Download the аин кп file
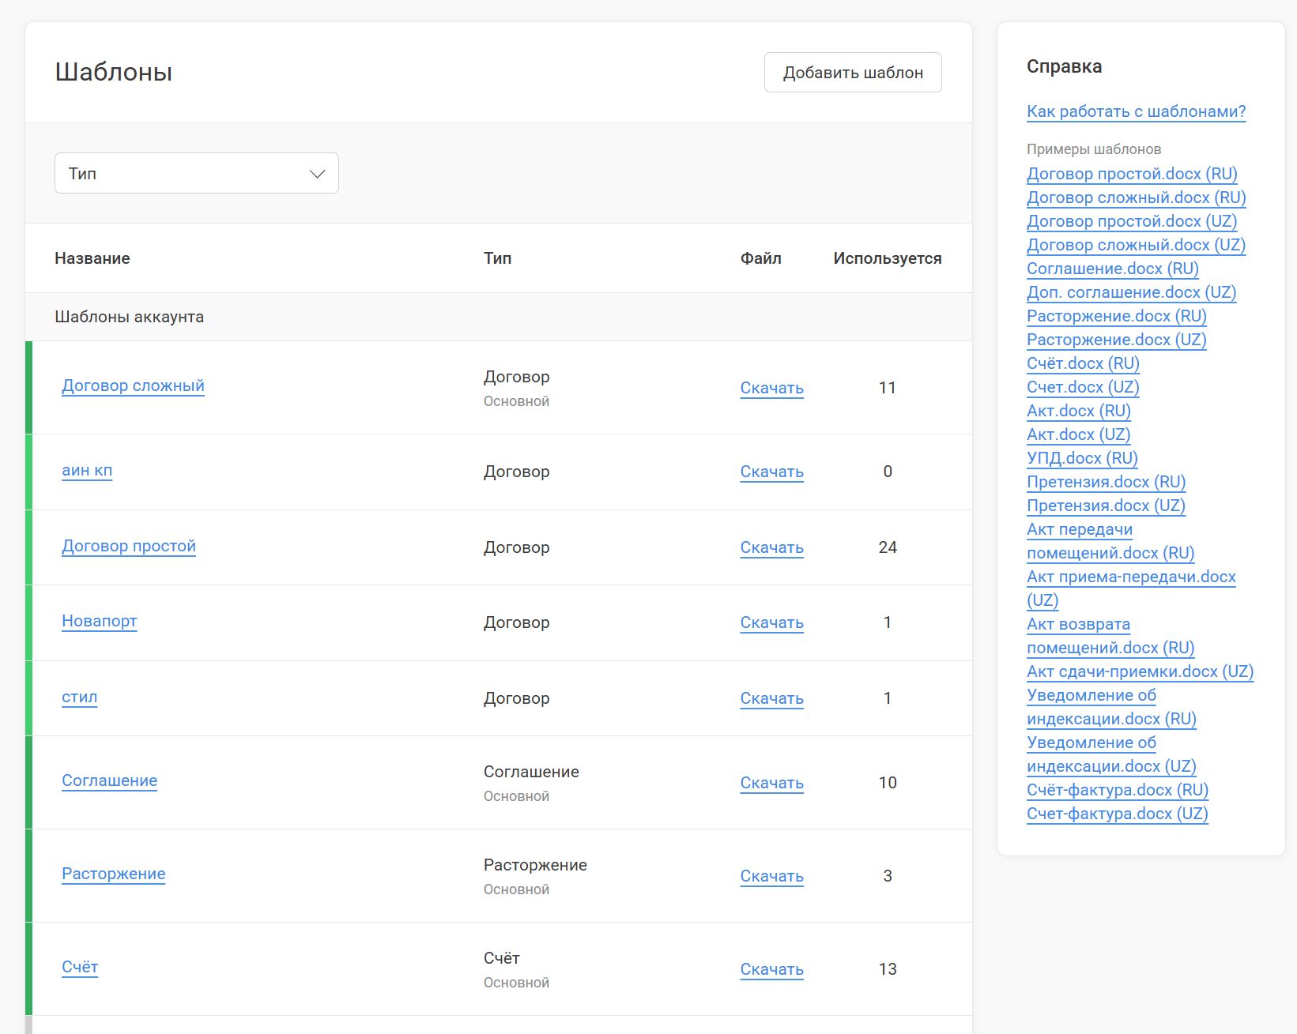Viewport: 1297px width, 1034px height. coord(772,472)
